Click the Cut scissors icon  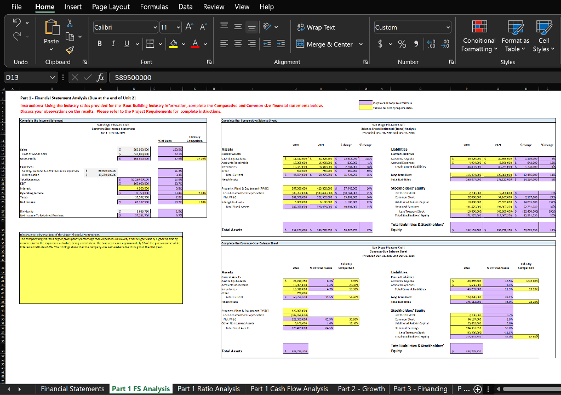coord(70,24)
